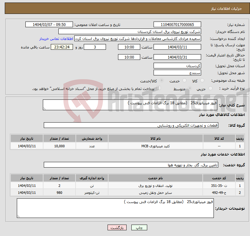Click the remaining days field showing 3

click(95, 47)
